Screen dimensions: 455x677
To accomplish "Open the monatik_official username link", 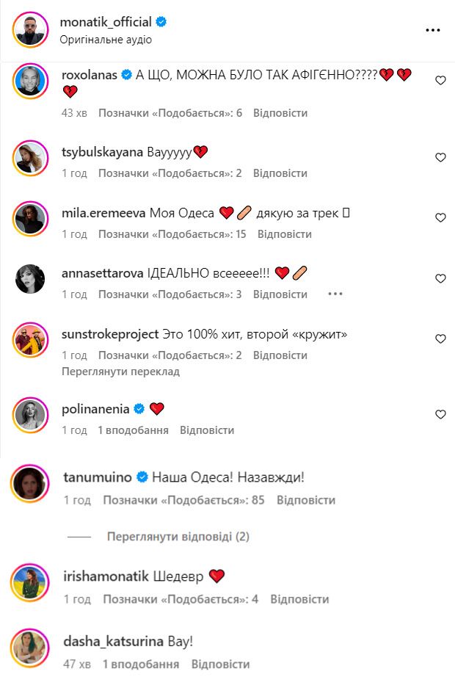I will pos(106,22).
